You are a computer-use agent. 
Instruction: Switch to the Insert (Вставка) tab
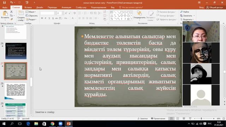(28, 7)
